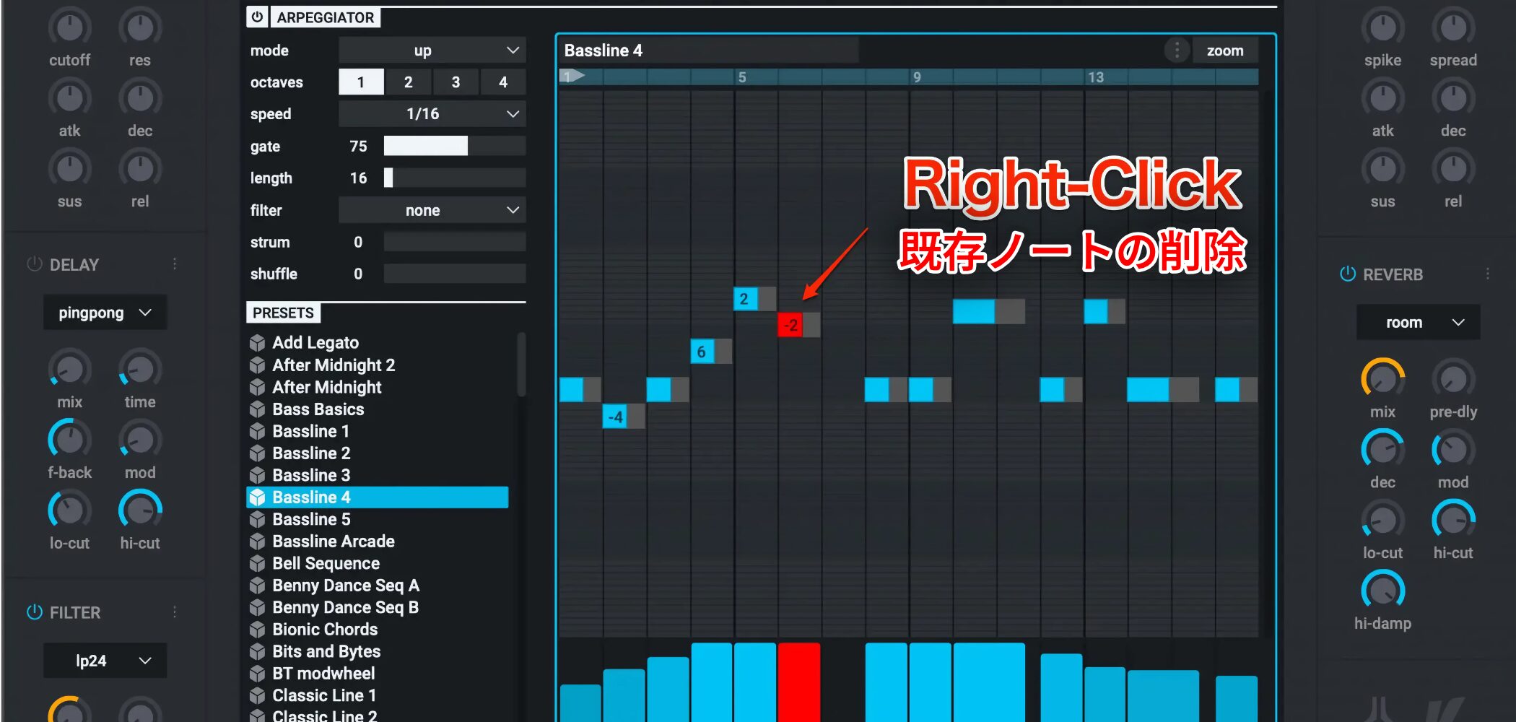Click the red -2 note in sequencer
The height and width of the screenshot is (722, 1516).
point(790,325)
